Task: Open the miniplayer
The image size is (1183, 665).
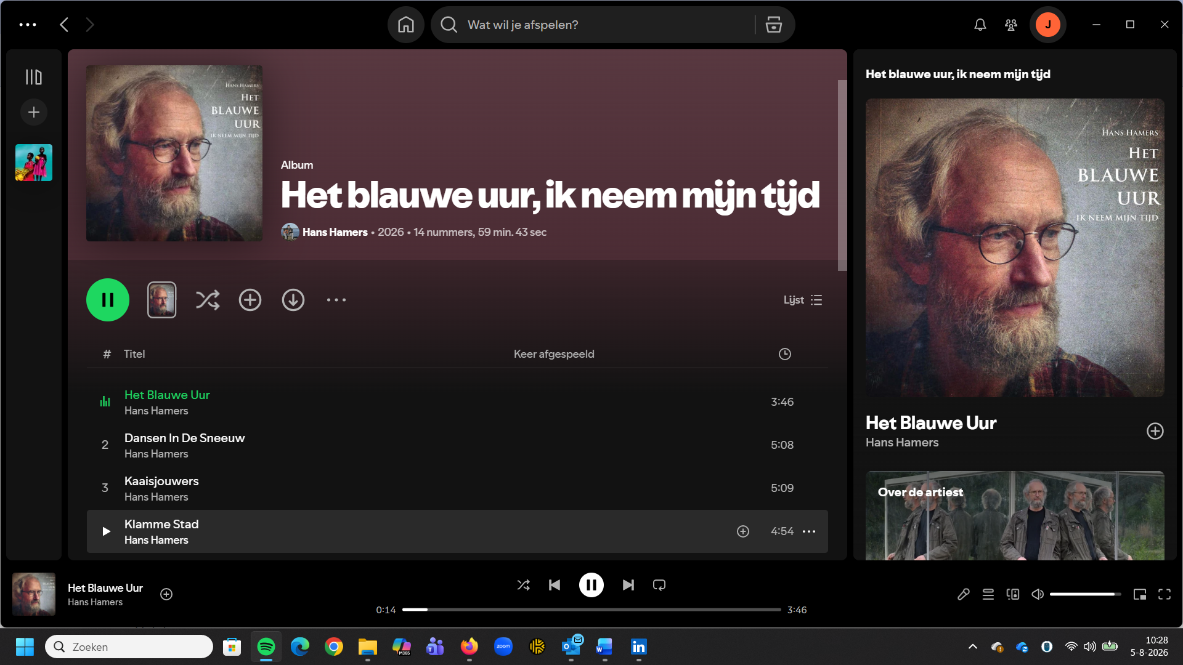Action: 1140,594
